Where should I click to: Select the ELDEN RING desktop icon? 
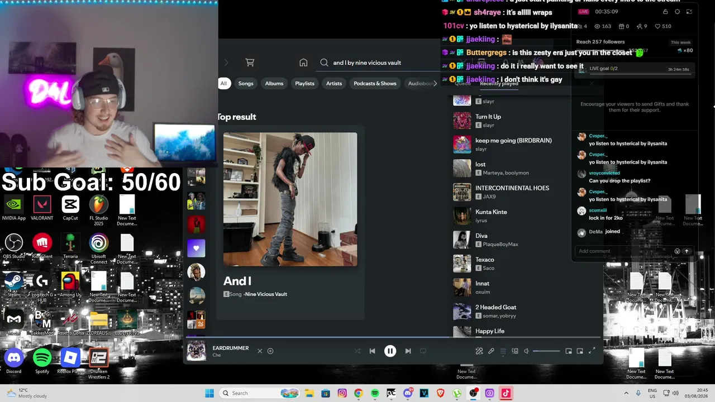click(127, 323)
